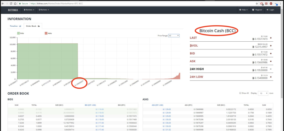The width and height of the screenshot is (284, 131).
Task: Click the down arrow next to VOL value
Action: [271, 46]
